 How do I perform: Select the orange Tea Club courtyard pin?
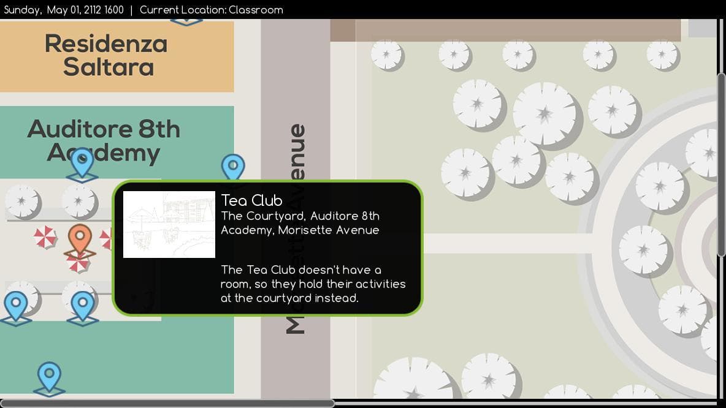80,241
